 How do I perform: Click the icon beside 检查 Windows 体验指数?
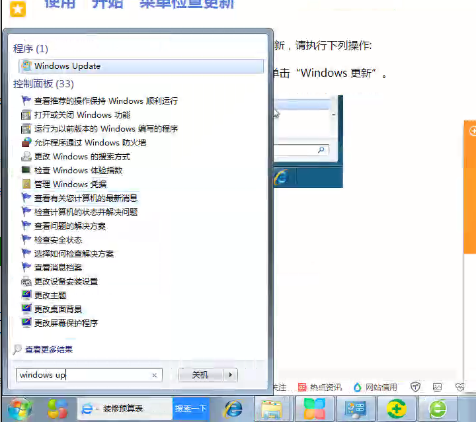26,171
